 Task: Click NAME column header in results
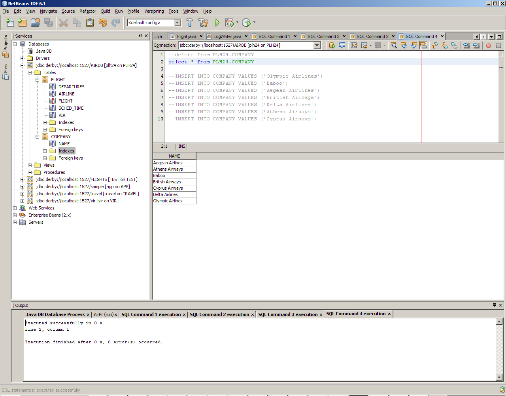(174, 156)
